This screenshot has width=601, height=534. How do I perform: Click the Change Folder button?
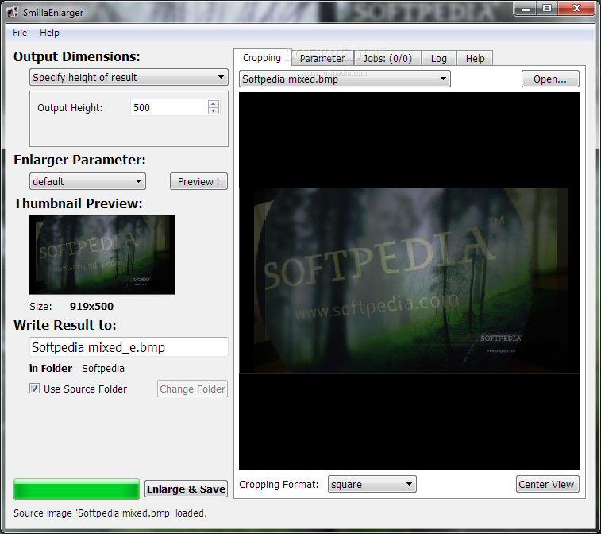[192, 389]
